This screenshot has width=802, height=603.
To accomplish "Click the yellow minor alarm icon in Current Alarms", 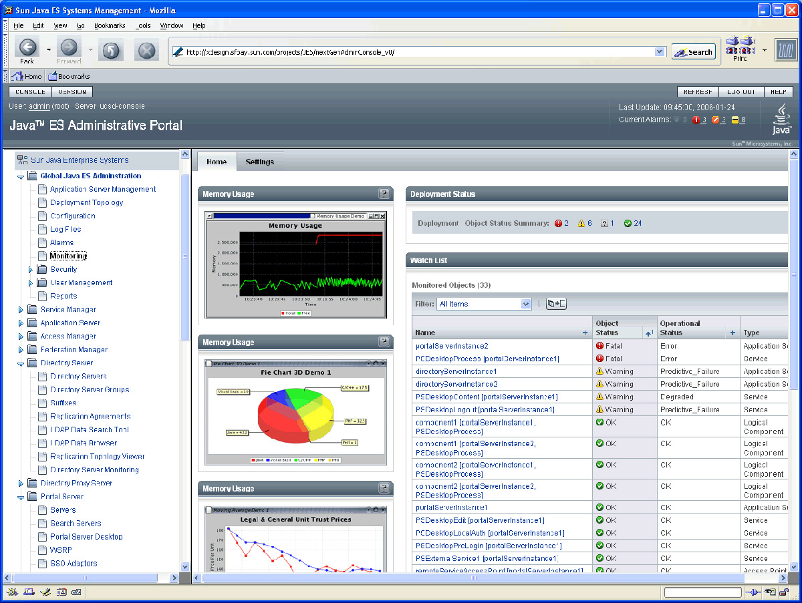I will click(734, 120).
